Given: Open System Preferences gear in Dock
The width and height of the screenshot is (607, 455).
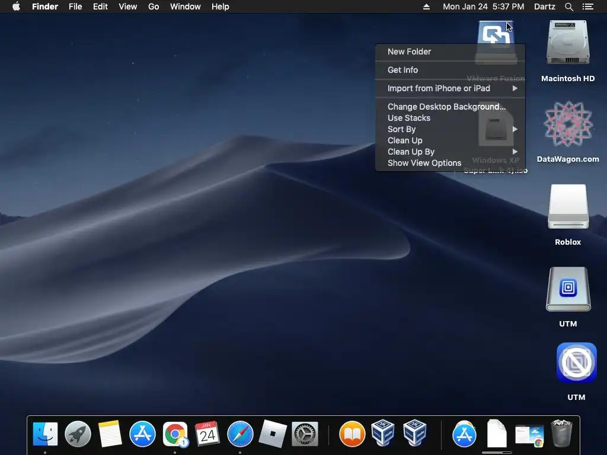Looking at the screenshot, I should coord(305,434).
